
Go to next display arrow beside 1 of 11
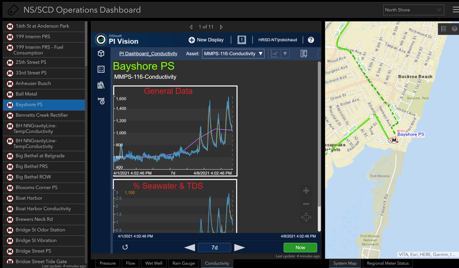tap(221, 27)
